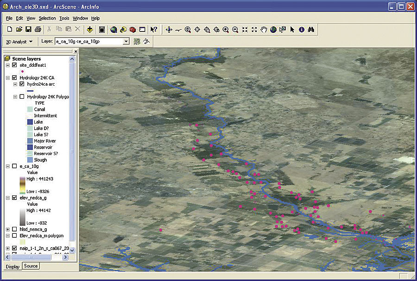Toggle Hydrology 24K CA group visibility
417x281 pixels.
(15, 78)
